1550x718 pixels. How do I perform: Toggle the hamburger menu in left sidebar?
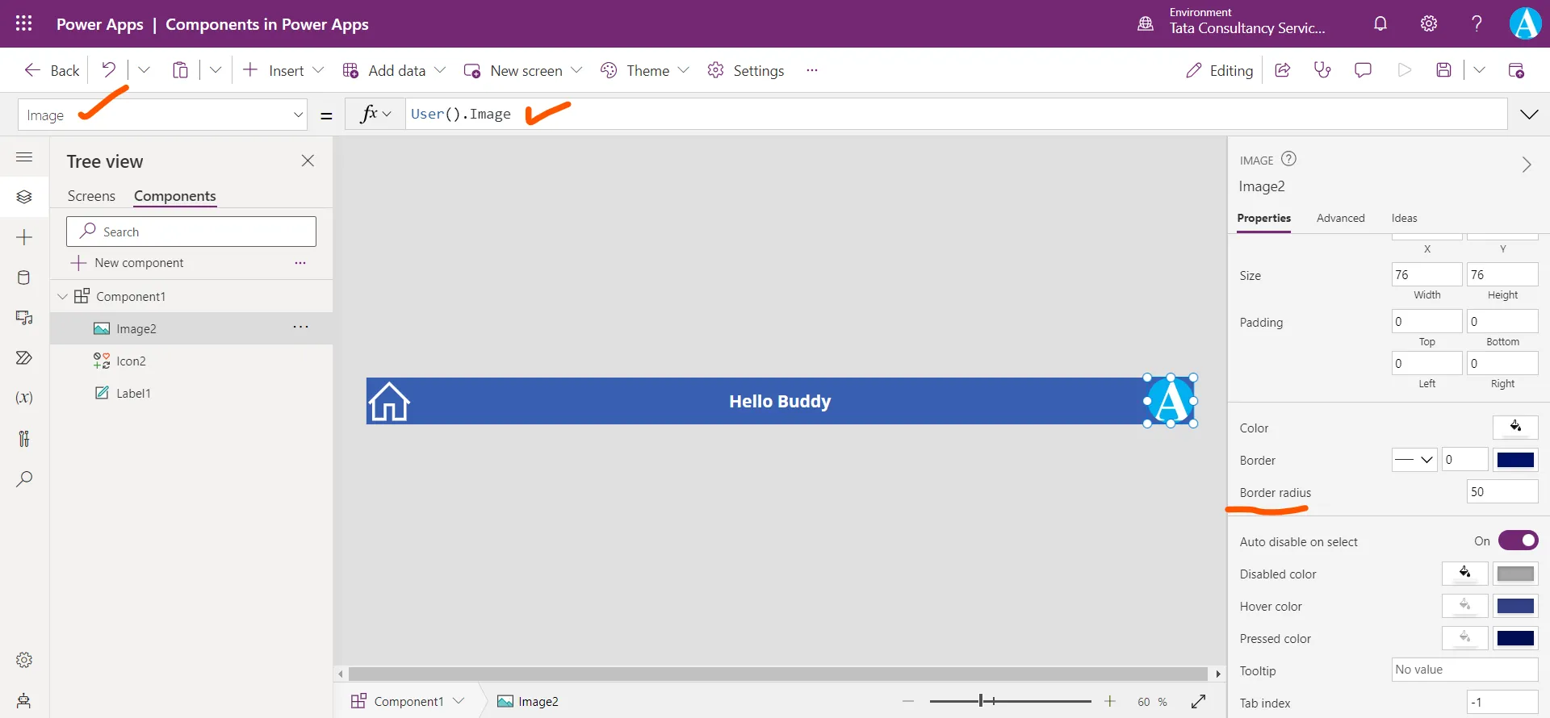(x=24, y=157)
